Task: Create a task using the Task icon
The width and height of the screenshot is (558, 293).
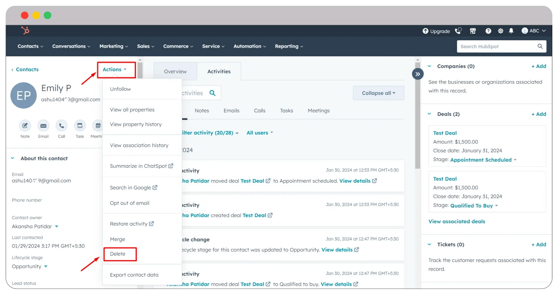Action: coord(80,125)
